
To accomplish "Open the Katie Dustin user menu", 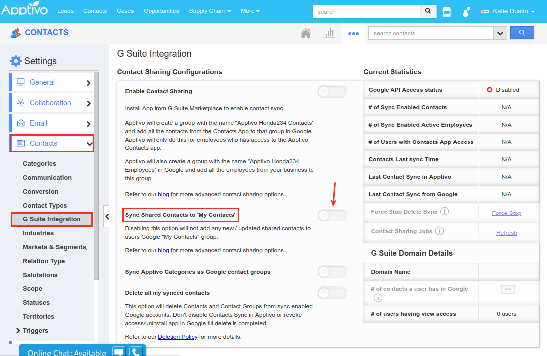I will click(514, 11).
